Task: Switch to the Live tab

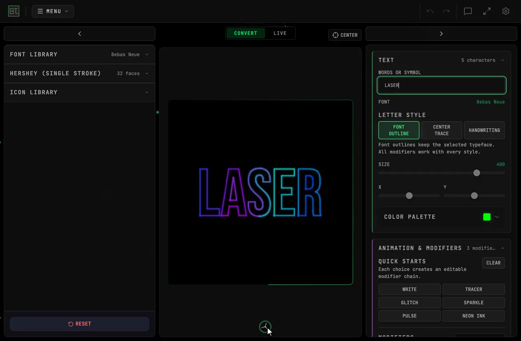Action: (x=280, y=33)
